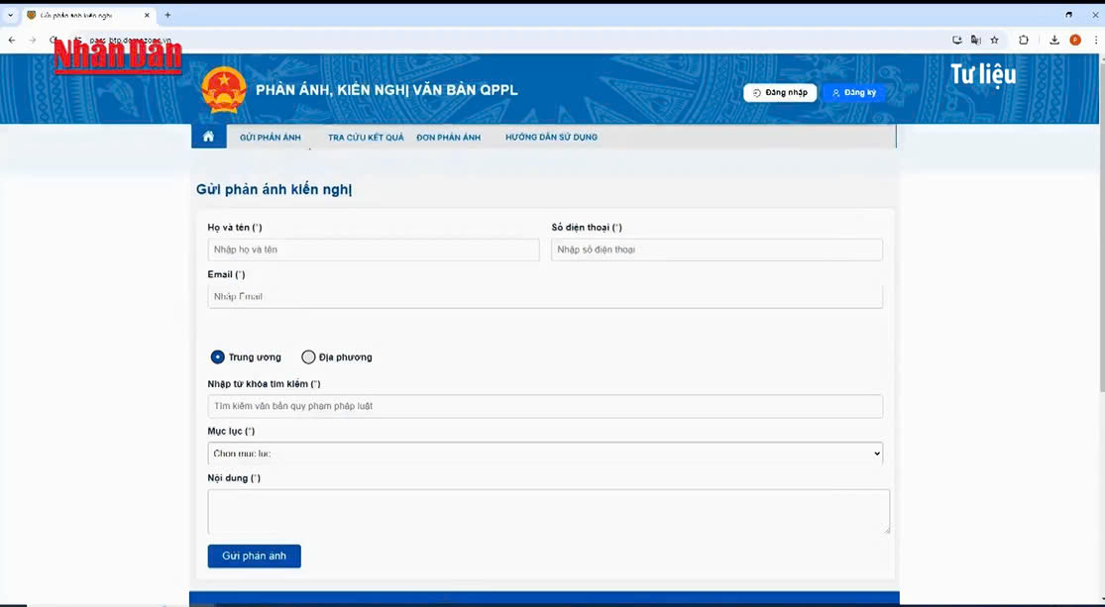Click the browser back arrow

tap(12, 40)
